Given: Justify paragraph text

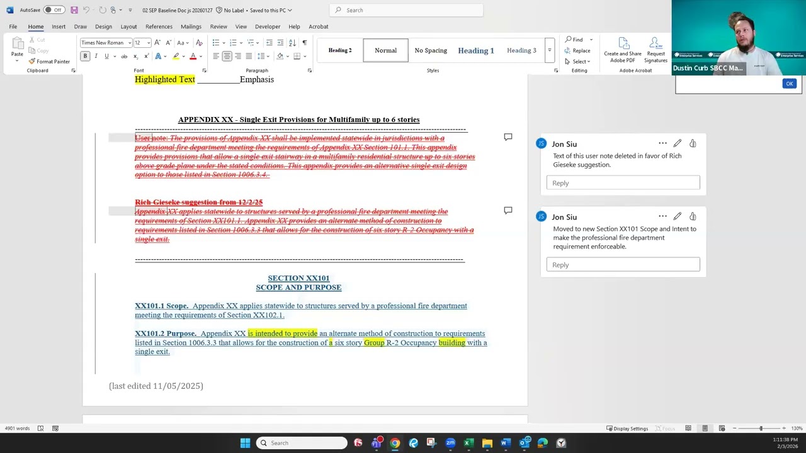Looking at the screenshot, I should [249, 57].
